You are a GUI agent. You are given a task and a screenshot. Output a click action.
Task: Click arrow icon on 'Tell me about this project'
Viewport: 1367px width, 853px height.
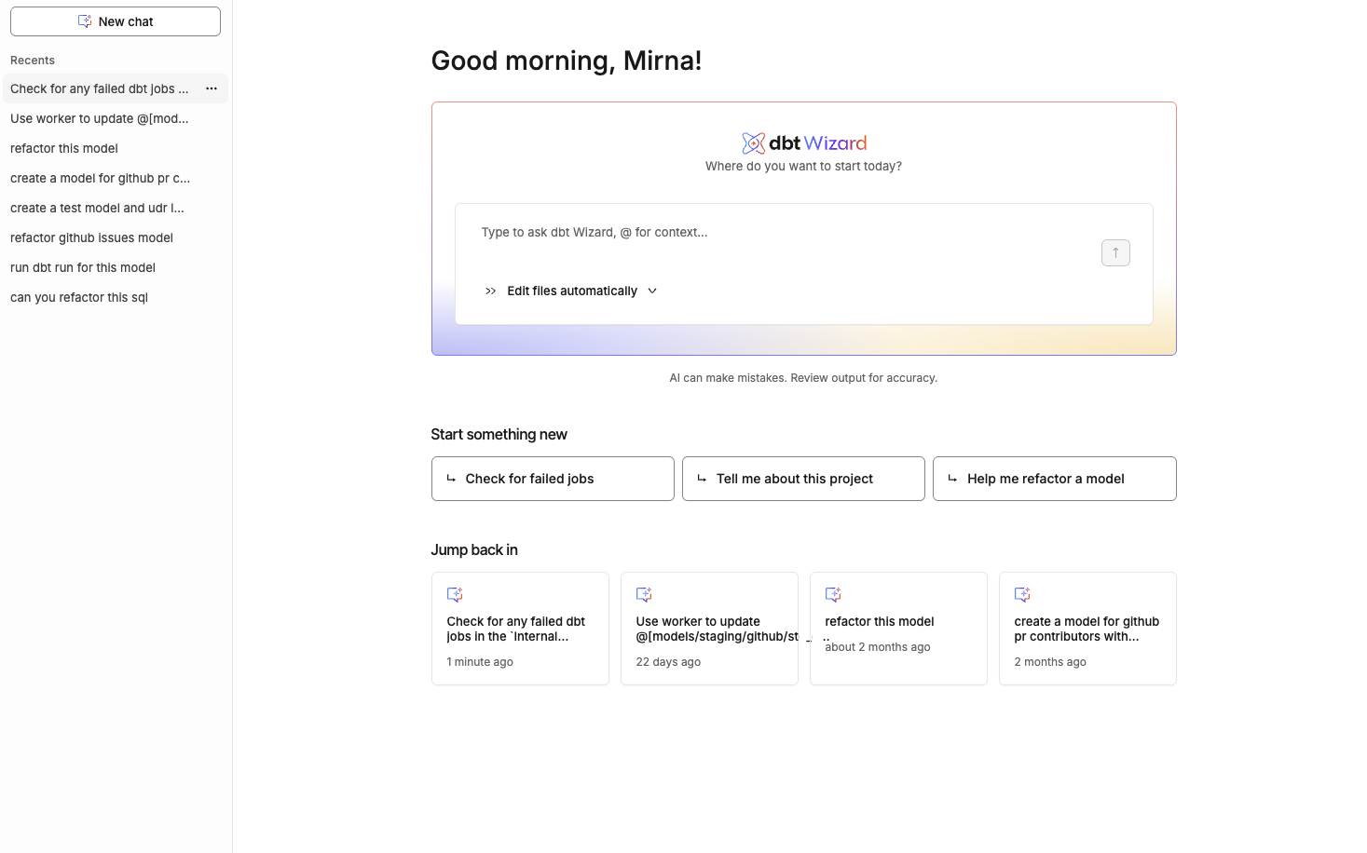click(702, 479)
